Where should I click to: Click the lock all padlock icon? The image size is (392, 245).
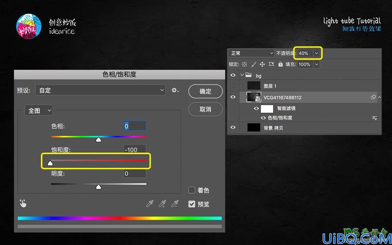(x=280, y=64)
